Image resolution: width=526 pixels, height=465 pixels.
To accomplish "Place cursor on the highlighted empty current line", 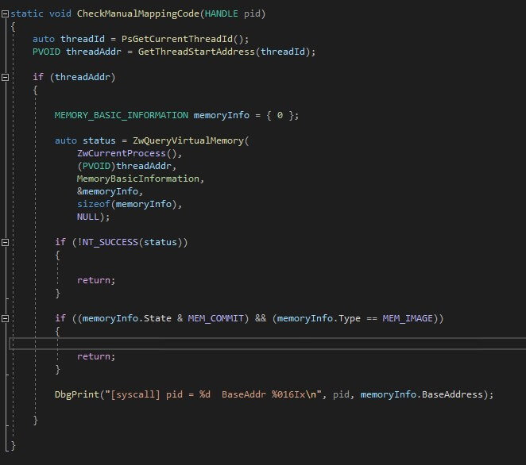I will click(x=267, y=344).
